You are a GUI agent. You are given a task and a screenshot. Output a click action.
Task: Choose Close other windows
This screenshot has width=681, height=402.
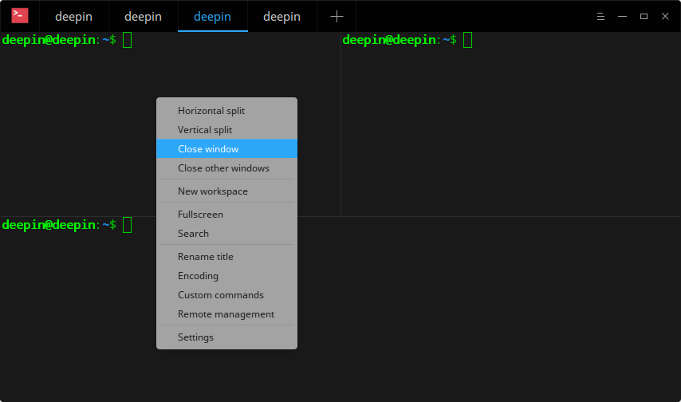[x=223, y=168]
